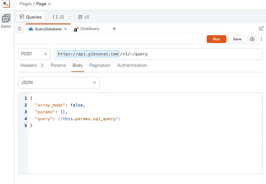The width and height of the screenshot is (266, 184).
Task: Open the Pagination tab
Action: click(100, 65)
